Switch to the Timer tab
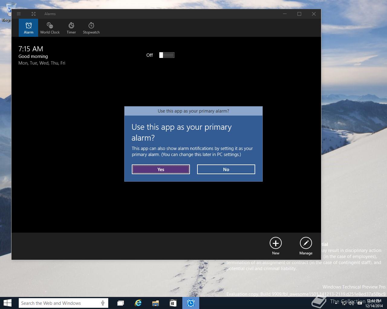Screen dimensions: 387x309 point(71,28)
